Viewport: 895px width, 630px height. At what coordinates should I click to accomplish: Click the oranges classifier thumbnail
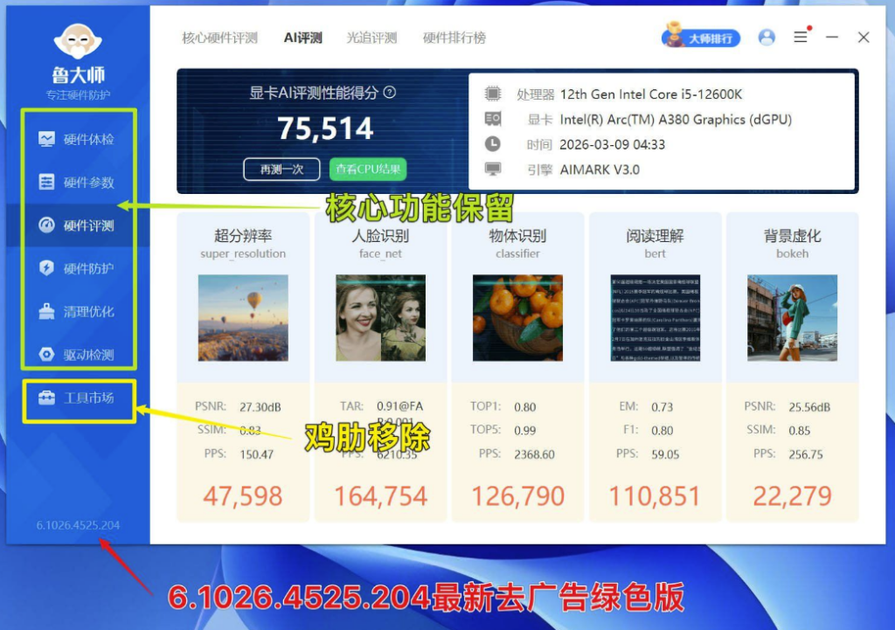click(517, 318)
